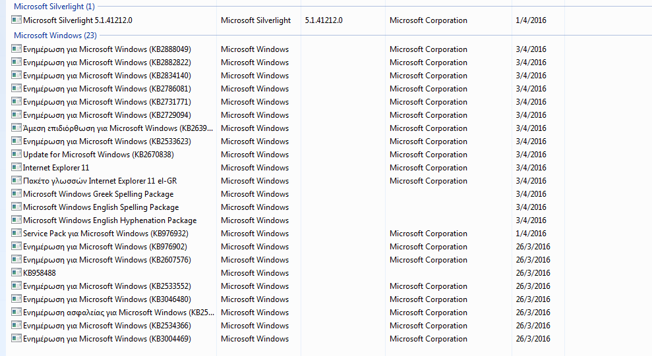This screenshot has height=356, width=652.
Task: Select the KB958488 entry name
Action: point(40,273)
